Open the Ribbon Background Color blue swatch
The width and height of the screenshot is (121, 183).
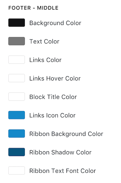click(17, 134)
